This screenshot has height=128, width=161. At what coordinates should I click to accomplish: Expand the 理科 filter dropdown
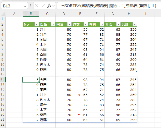[x=102, y=24]
